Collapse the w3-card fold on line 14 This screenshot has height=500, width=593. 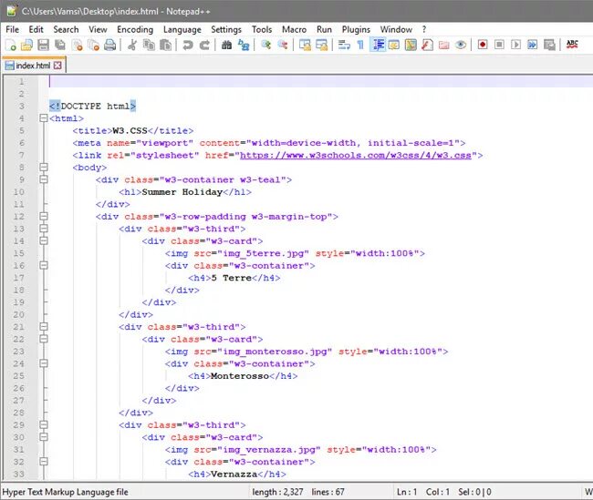44,240
